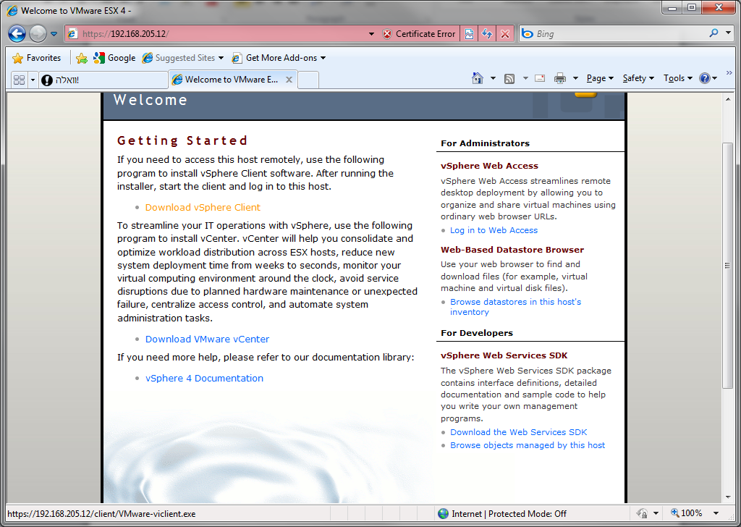Click the grayed Forward arrow button
This screenshot has width=741, height=527.
[x=38, y=33]
